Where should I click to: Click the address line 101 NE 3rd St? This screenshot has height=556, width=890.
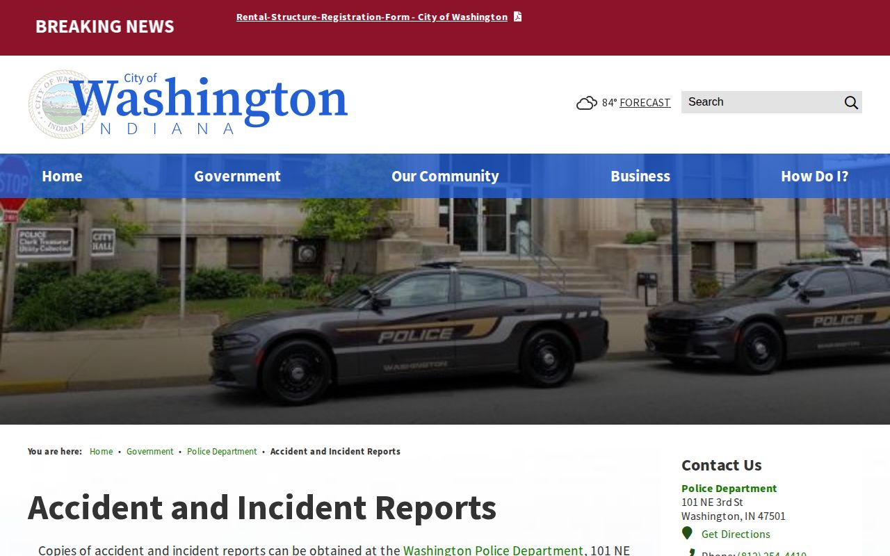712,502
